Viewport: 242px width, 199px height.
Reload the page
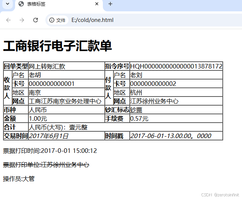point(36,20)
